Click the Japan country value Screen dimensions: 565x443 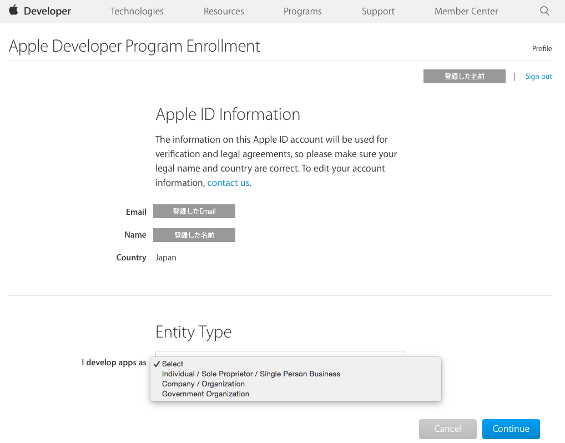click(166, 258)
